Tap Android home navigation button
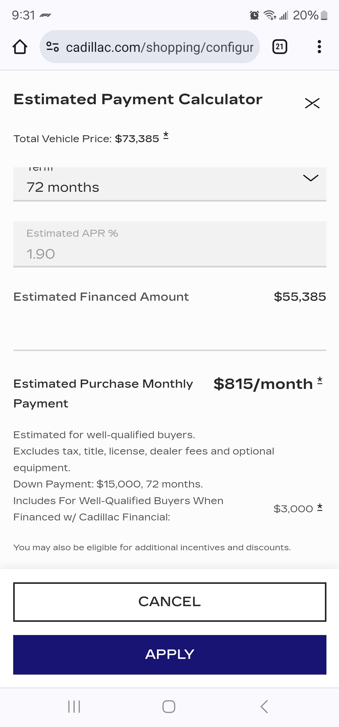The height and width of the screenshot is (727, 339). pyautogui.click(x=169, y=707)
